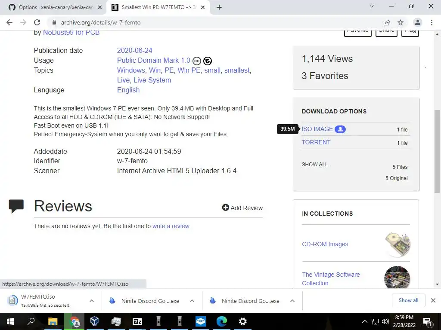Open a new browser tab
The height and width of the screenshot is (330, 441).
(x=219, y=7)
